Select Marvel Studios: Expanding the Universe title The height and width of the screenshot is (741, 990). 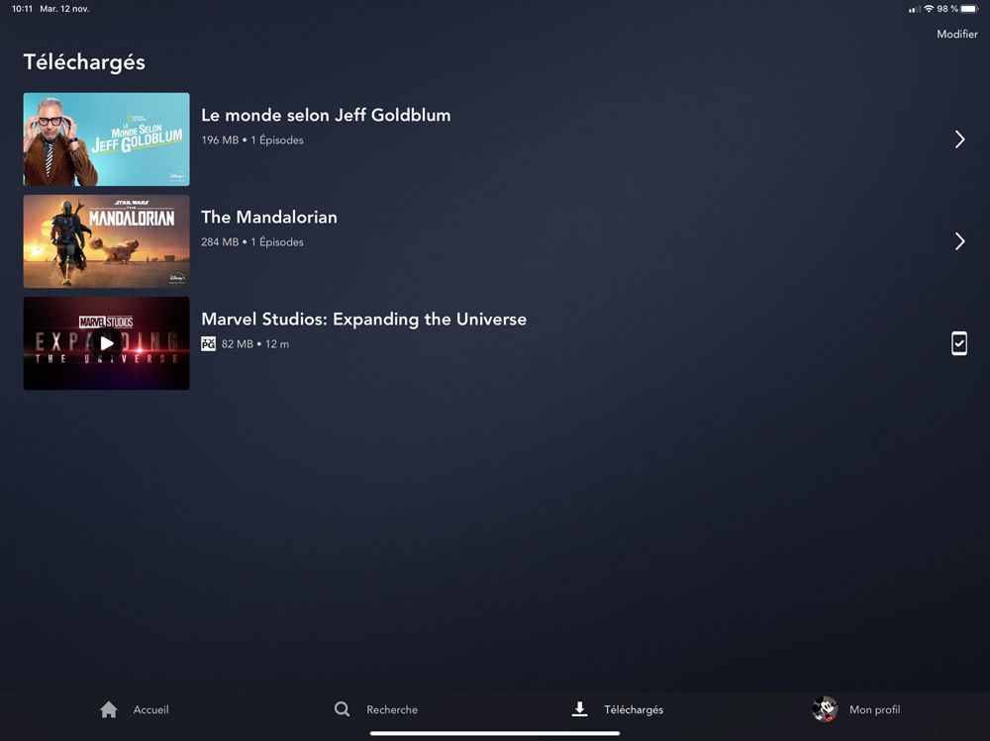tap(363, 319)
